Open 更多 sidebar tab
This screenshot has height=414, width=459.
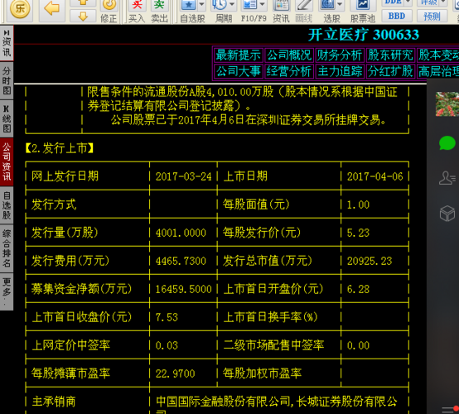pos(7,291)
